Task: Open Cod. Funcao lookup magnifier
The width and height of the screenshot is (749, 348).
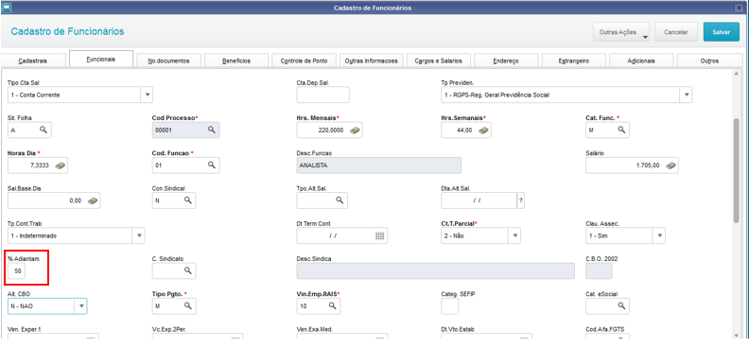Action: 211,165
